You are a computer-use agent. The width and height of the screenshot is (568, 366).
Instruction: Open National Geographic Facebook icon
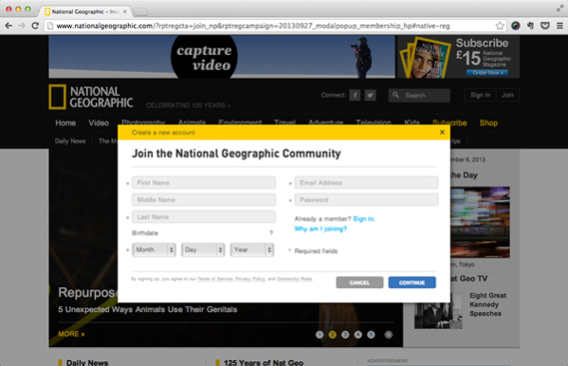point(355,95)
